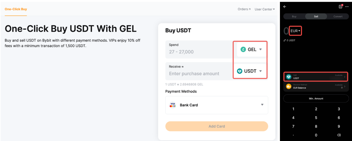The image size is (352, 141).
Task: Select the One-Click Buy tab
Action: (16, 9)
